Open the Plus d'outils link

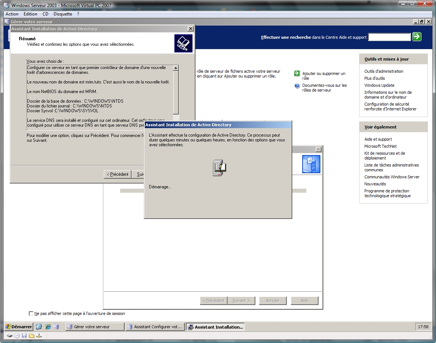tap(375, 78)
